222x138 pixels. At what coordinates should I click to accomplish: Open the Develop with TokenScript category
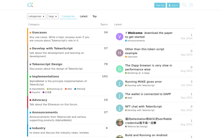[52, 49]
